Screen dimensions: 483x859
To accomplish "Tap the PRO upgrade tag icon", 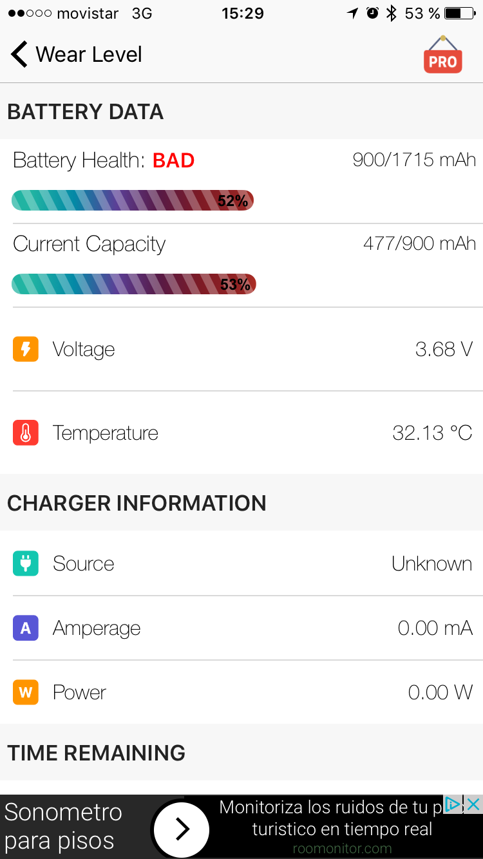I will coord(443,55).
